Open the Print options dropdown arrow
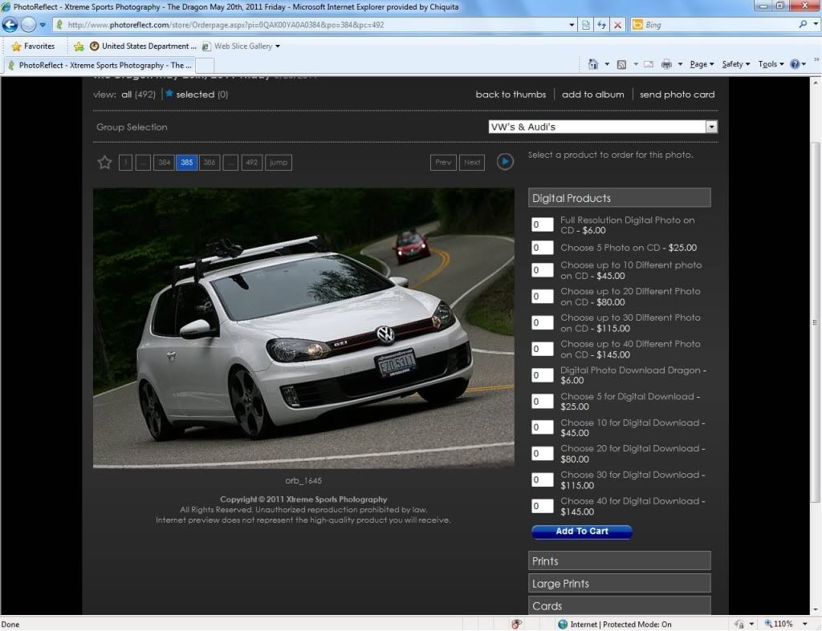The width and height of the screenshot is (822, 631). [x=680, y=64]
